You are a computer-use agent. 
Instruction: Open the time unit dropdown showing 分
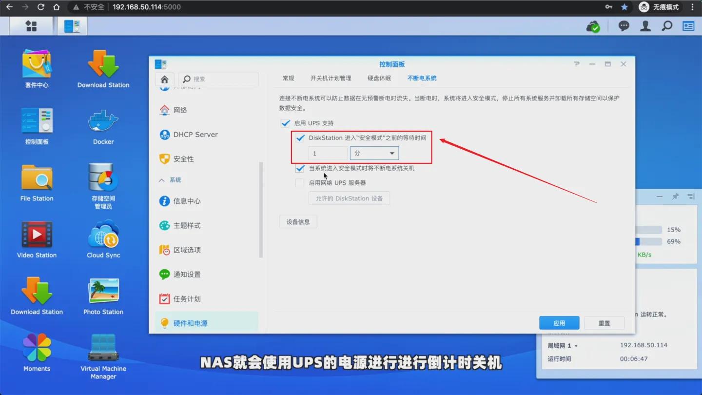pos(374,153)
